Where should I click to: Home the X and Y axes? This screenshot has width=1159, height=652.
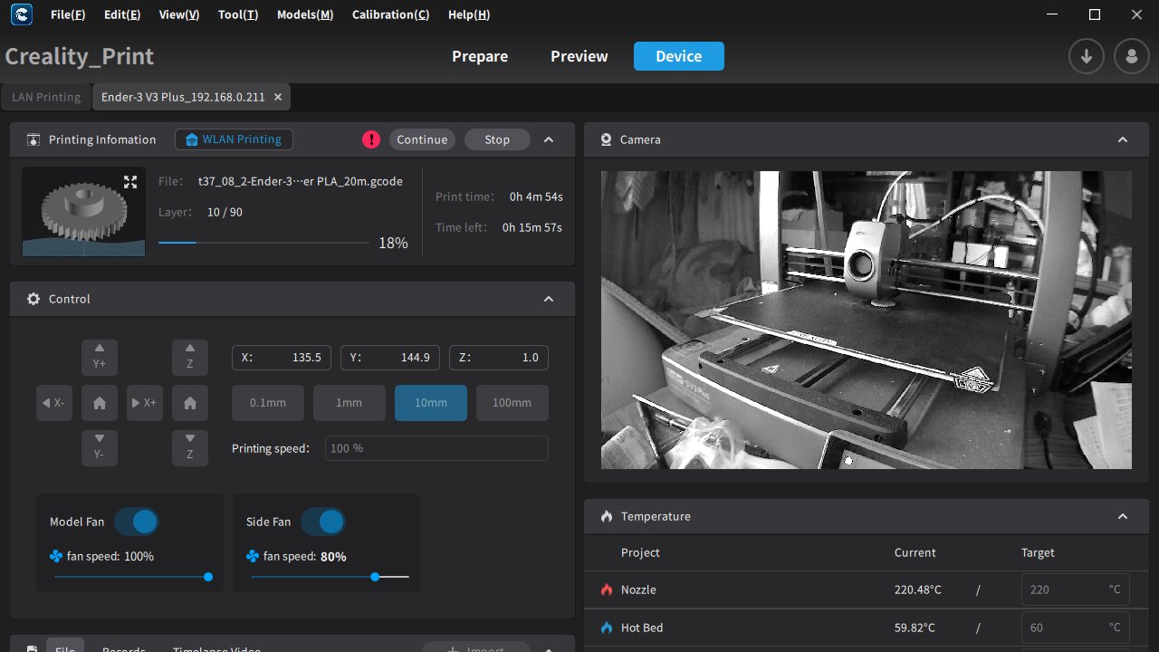[100, 403]
